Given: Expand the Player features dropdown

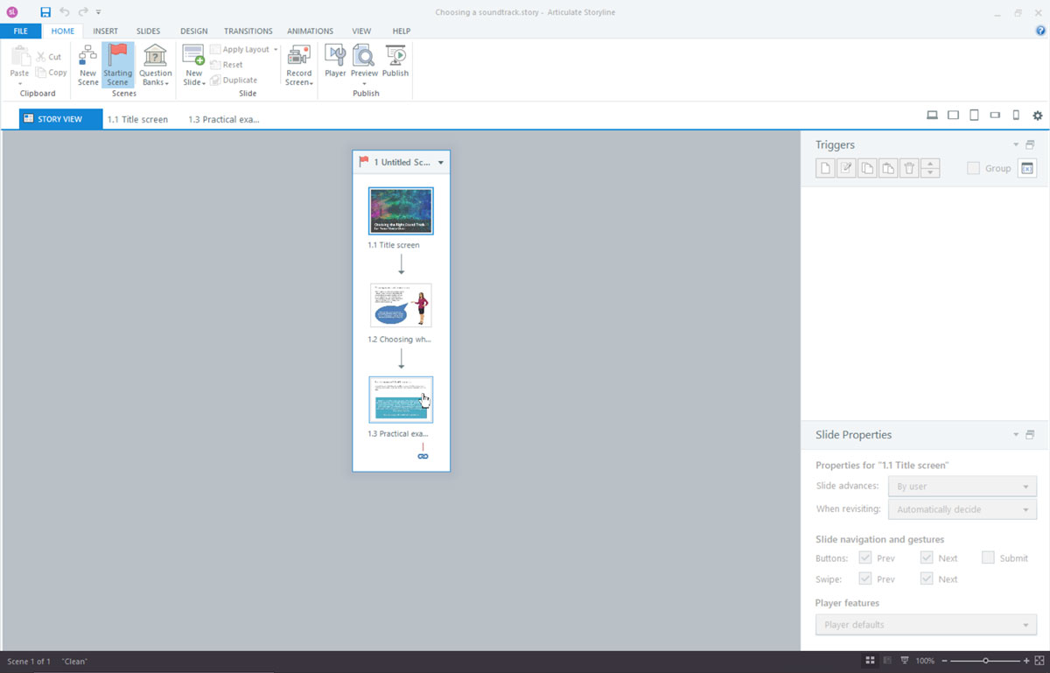Looking at the screenshot, I should click(x=926, y=625).
